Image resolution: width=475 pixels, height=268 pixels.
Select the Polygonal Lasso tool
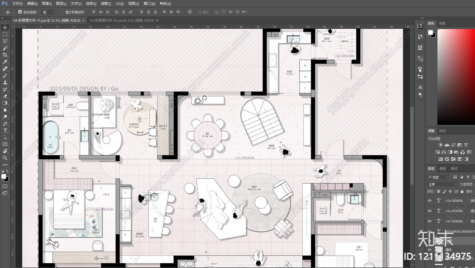click(x=5, y=41)
